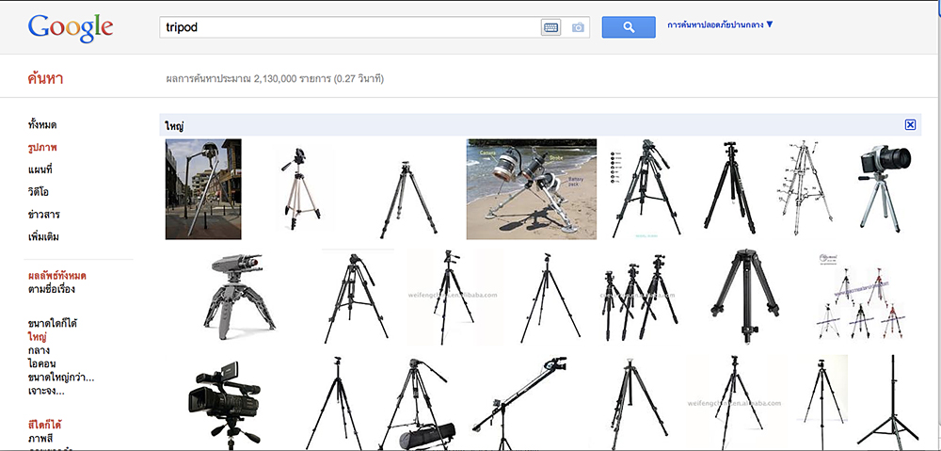
Task: Open the การค้นหาปลอดภัยปานกลาง safe search dropdown
Action: 720,24
